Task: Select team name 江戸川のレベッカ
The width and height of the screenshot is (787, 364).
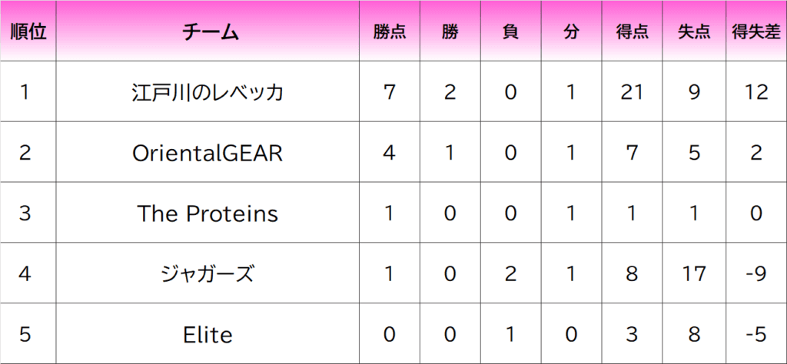Action: click(208, 92)
